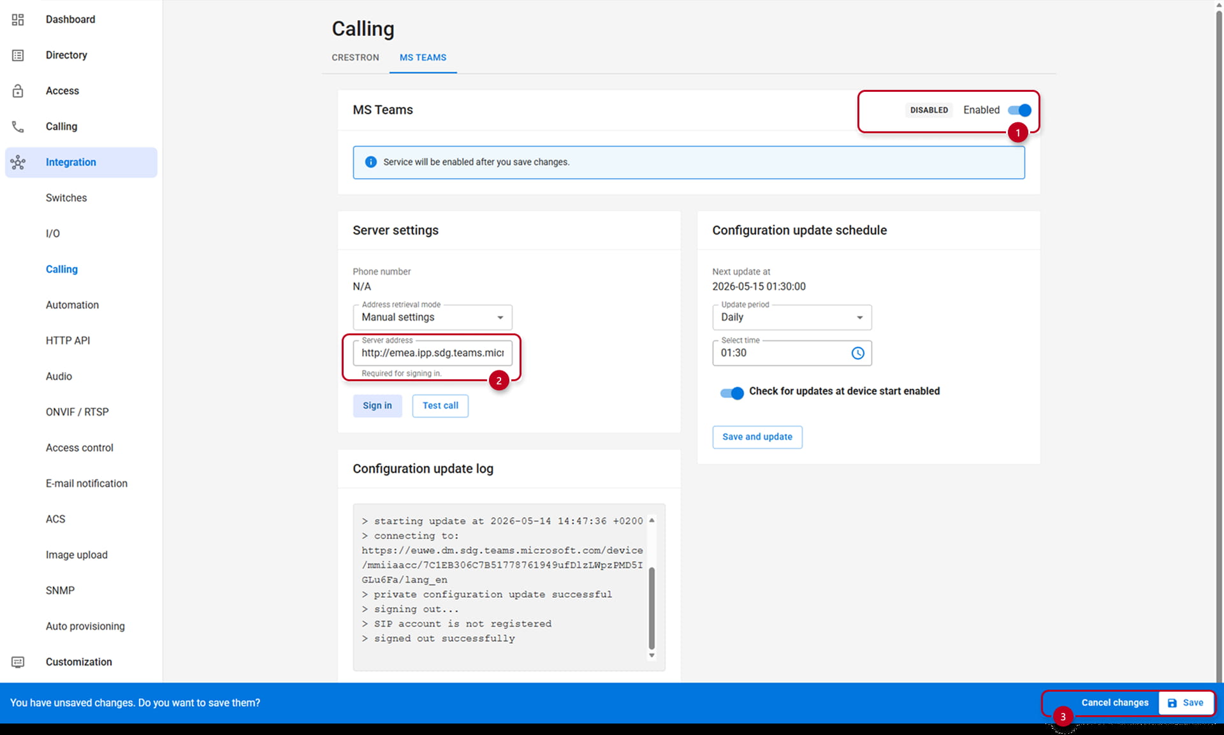Click the DISABLED status badge
This screenshot has height=735, width=1224.
(929, 110)
